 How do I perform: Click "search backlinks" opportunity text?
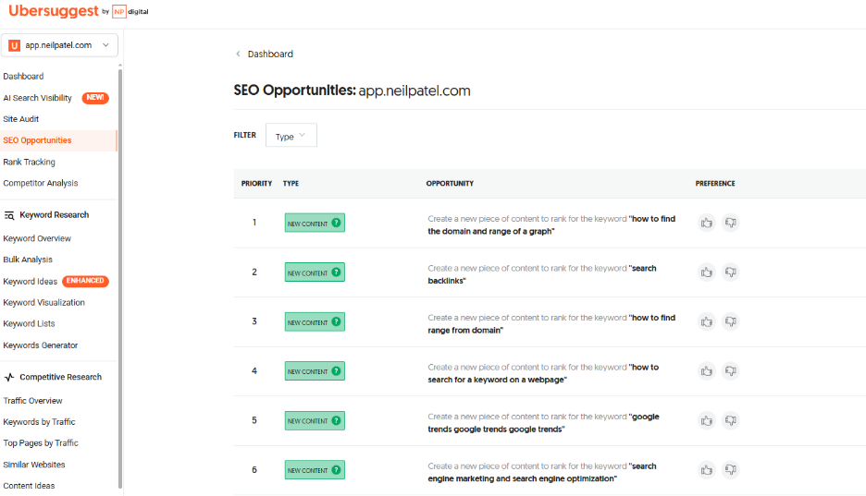click(x=542, y=274)
